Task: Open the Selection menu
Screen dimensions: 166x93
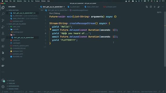Action: [19, 1]
